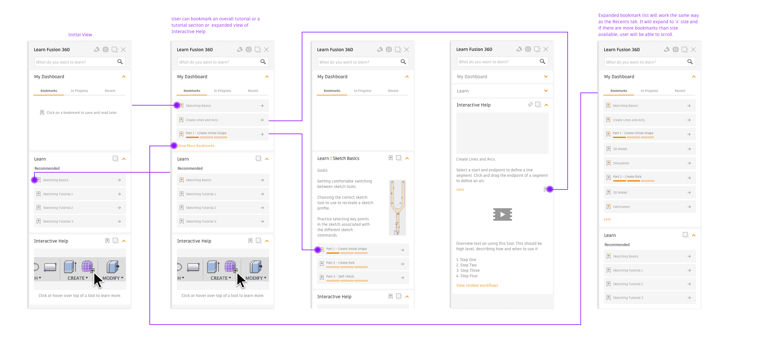Viewport: 758px width, 337px height.
Task: Click the play button on the tutorial video
Action: click(502, 214)
